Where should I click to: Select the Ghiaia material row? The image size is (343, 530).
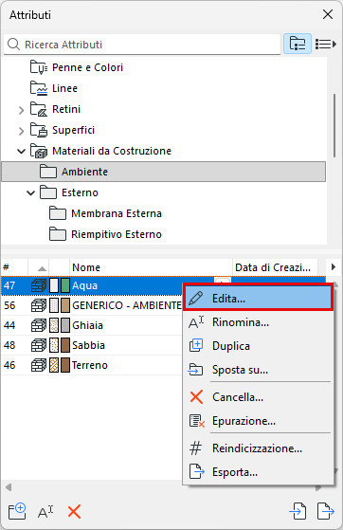click(92, 325)
